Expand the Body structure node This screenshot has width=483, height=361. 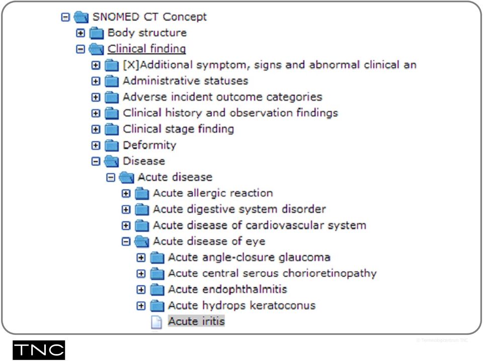point(80,33)
